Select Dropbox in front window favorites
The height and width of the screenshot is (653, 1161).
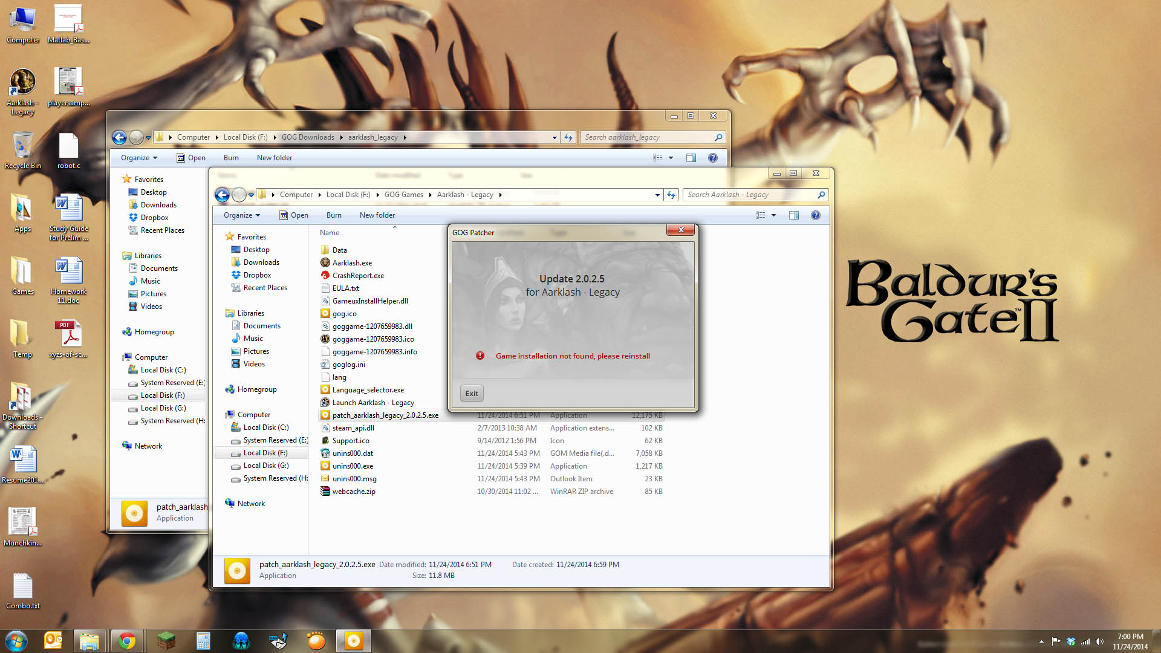257,275
